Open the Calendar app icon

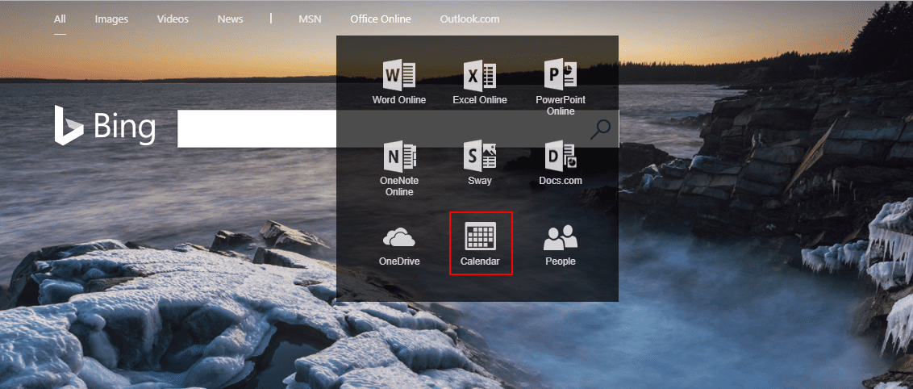(481, 237)
